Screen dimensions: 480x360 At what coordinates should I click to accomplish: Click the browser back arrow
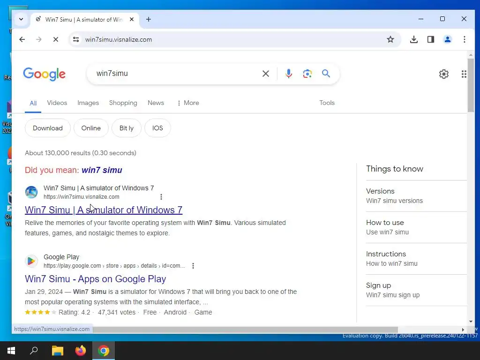pos(22,39)
